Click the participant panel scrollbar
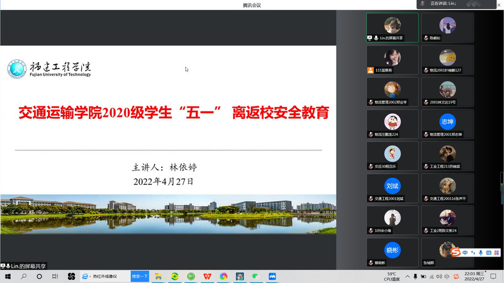The image size is (504, 283). tap(502, 188)
